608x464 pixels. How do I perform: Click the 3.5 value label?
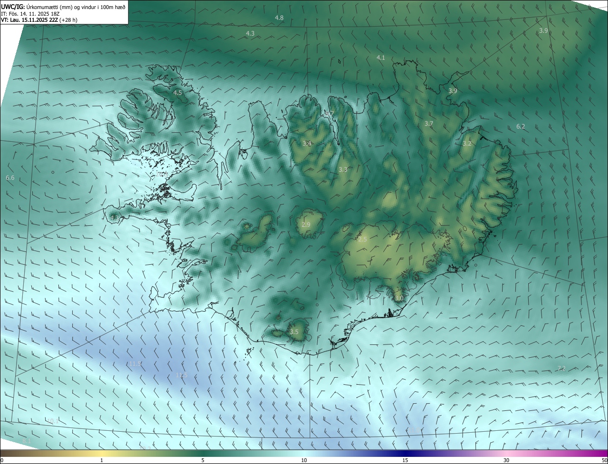click(x=294, y=332)
